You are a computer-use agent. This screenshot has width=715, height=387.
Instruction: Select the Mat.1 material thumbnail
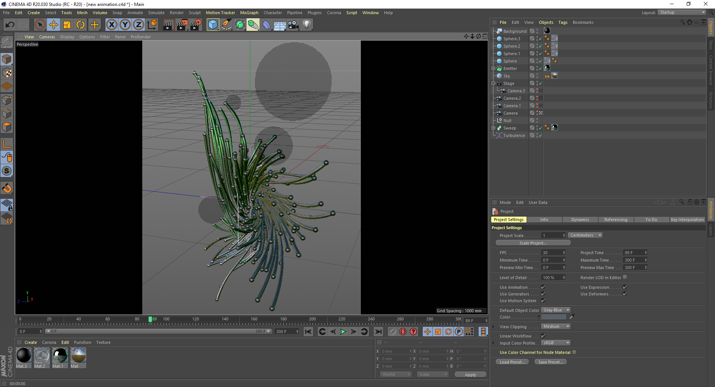(60, 356)
